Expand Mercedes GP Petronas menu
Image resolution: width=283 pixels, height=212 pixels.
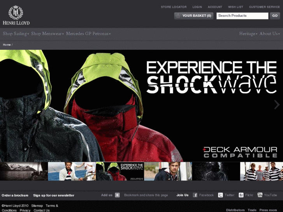[88, 34]
